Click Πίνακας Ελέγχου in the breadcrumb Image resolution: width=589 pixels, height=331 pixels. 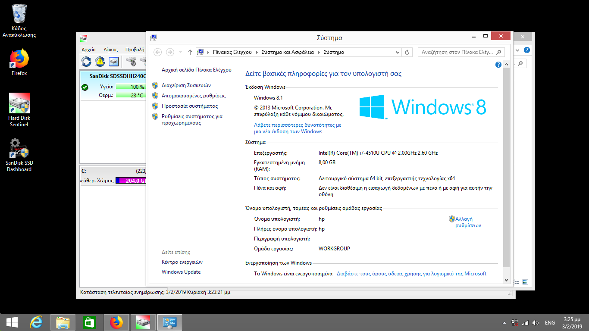232,52
